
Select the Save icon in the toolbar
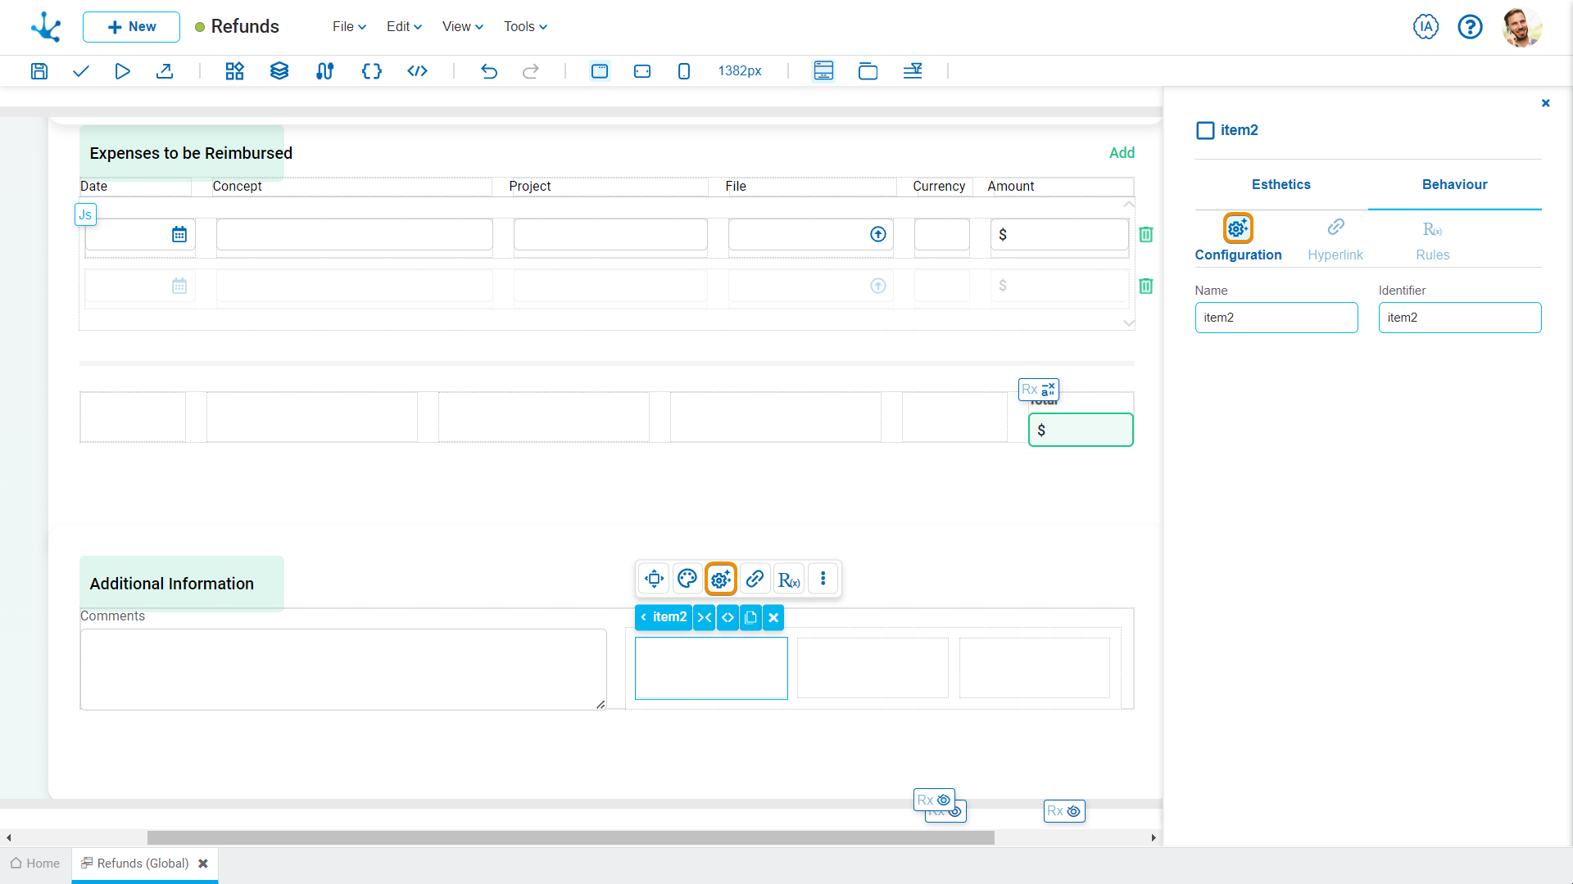click(39, 71)
